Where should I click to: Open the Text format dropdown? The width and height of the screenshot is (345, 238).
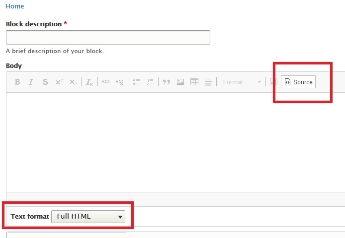pos(88,217)
